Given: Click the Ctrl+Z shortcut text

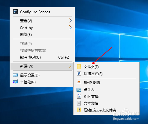Looking at the screenshot, I should click(64, 57).
